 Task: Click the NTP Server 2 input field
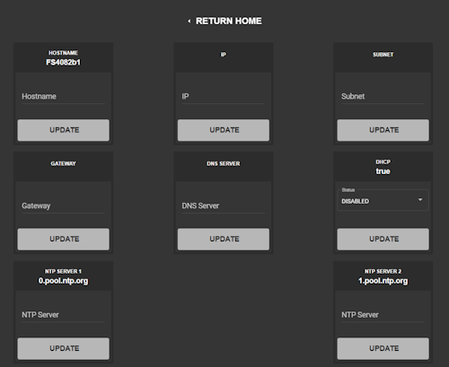coord(383,315)
